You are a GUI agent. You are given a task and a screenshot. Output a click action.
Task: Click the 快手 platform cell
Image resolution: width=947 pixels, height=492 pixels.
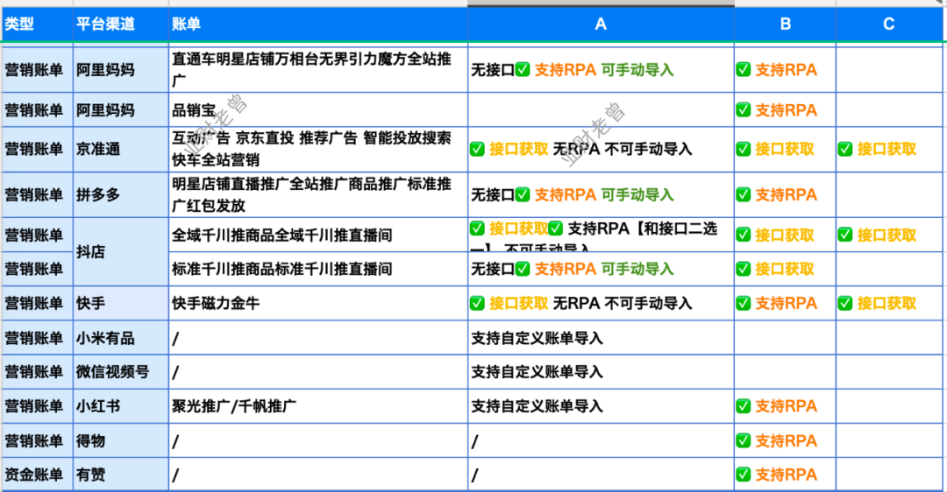click(x=121, y=303)
